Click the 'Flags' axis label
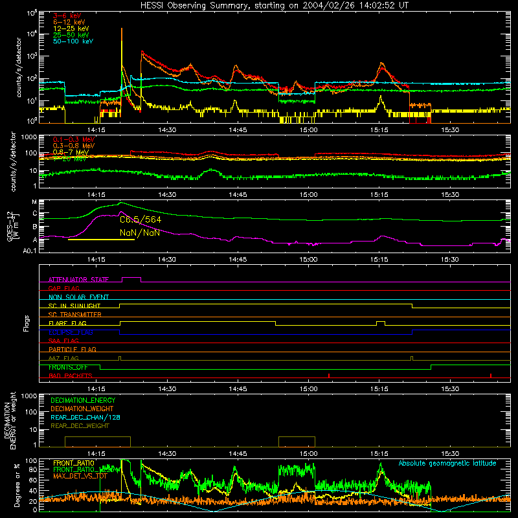 pos(27,323)
